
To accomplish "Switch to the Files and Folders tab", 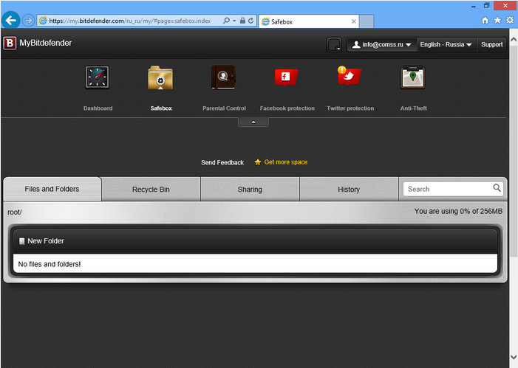I will tap(52, 189).
